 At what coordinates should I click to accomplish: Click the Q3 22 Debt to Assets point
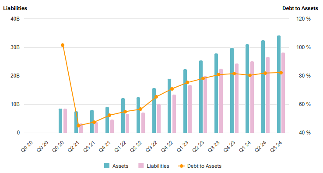(x=156, y=97)
